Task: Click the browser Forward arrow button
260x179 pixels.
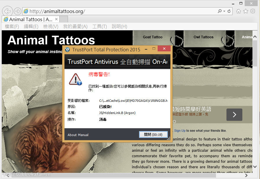Action: tap(17, 11)
